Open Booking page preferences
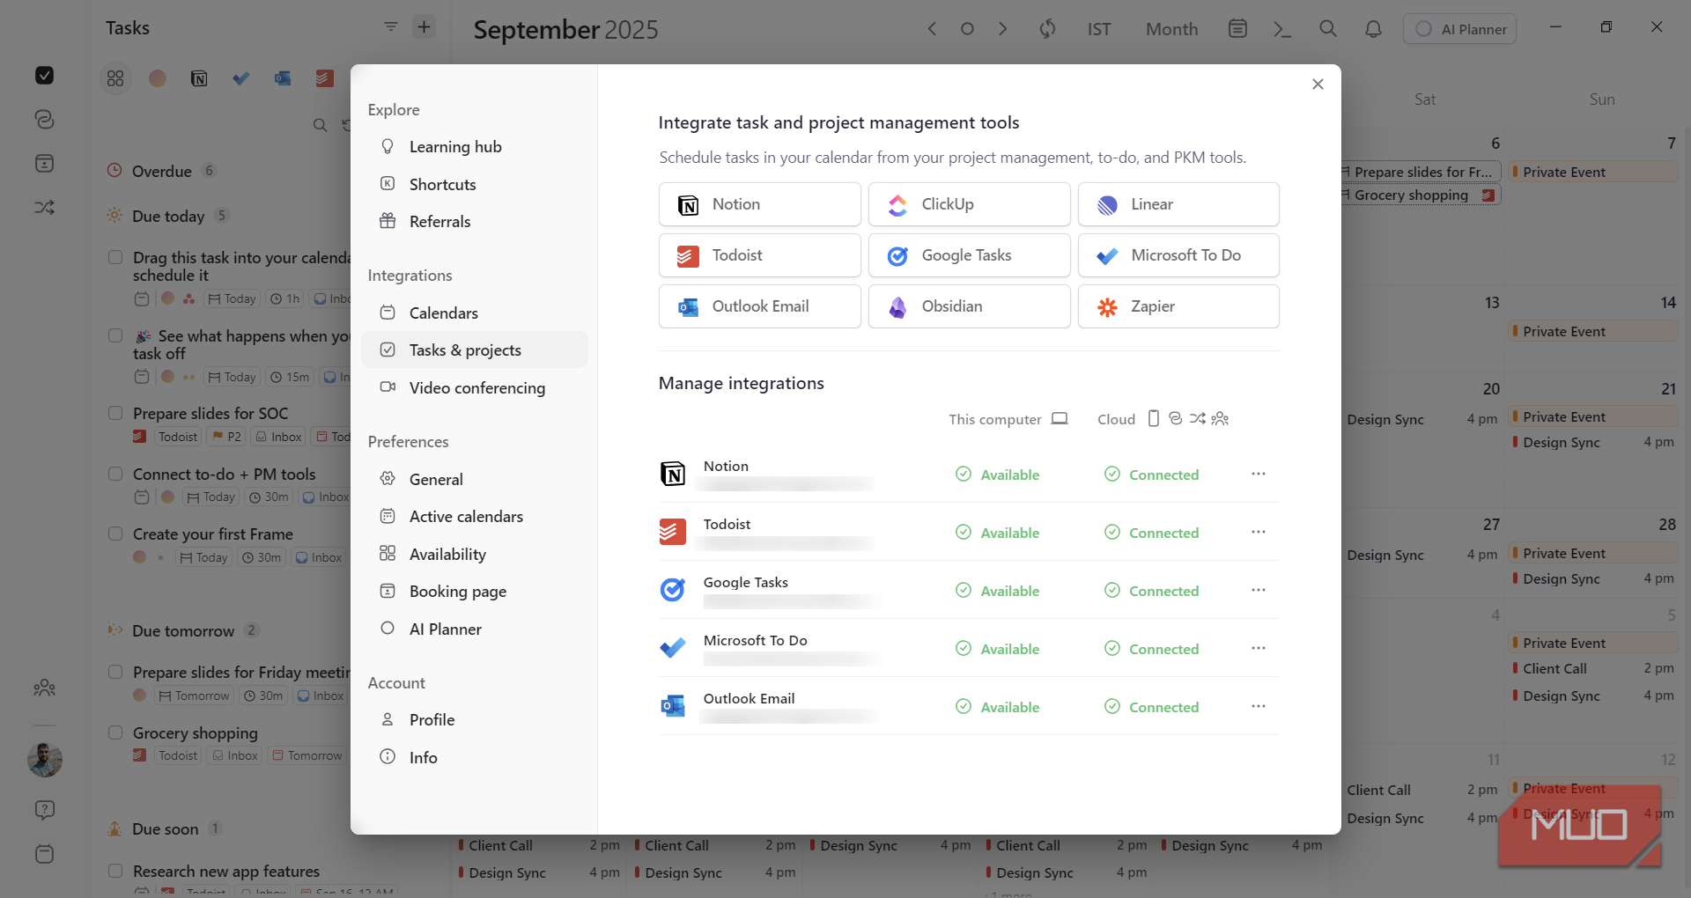The image size is (1691, 898). (x=474, y=592)
